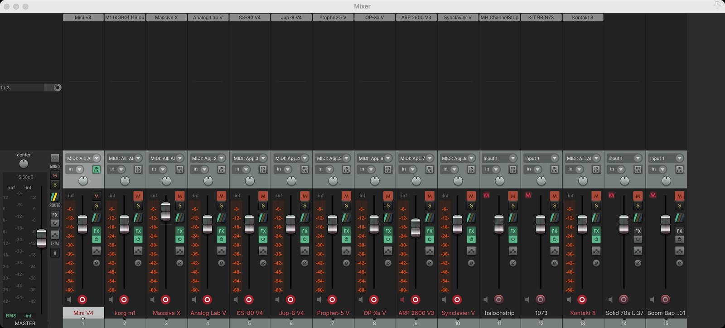Open the Input 1 dropdown on the halochstrip track

(x=499, y=158)
